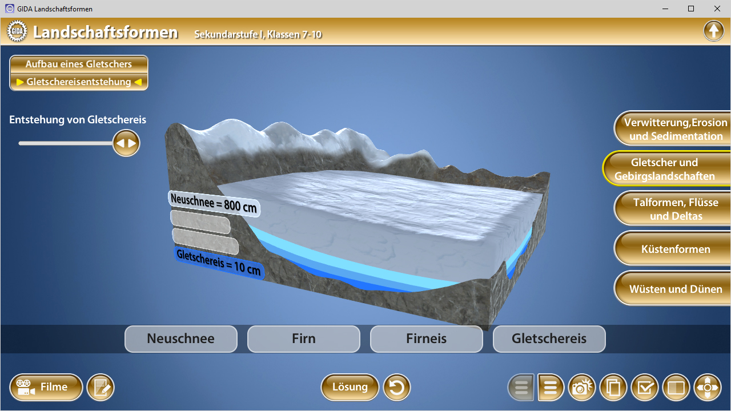
Task: Click the copy pages icon
Action: pos(613,388)
